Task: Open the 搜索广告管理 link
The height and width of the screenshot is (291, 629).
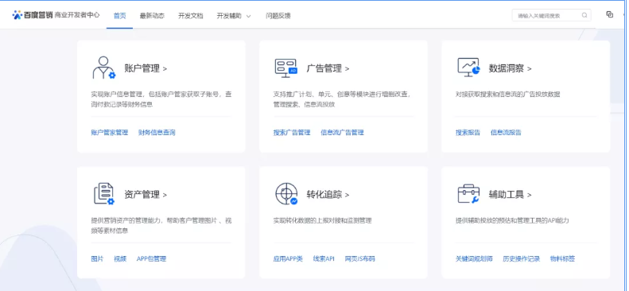Action: tap(292, 133)
